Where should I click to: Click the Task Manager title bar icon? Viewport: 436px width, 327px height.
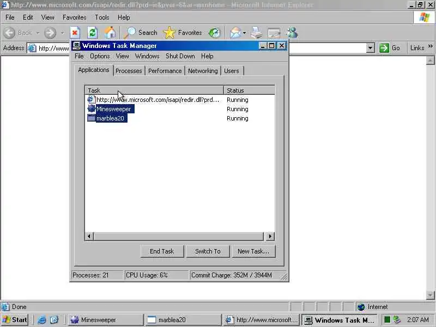[x=76, y=46]
